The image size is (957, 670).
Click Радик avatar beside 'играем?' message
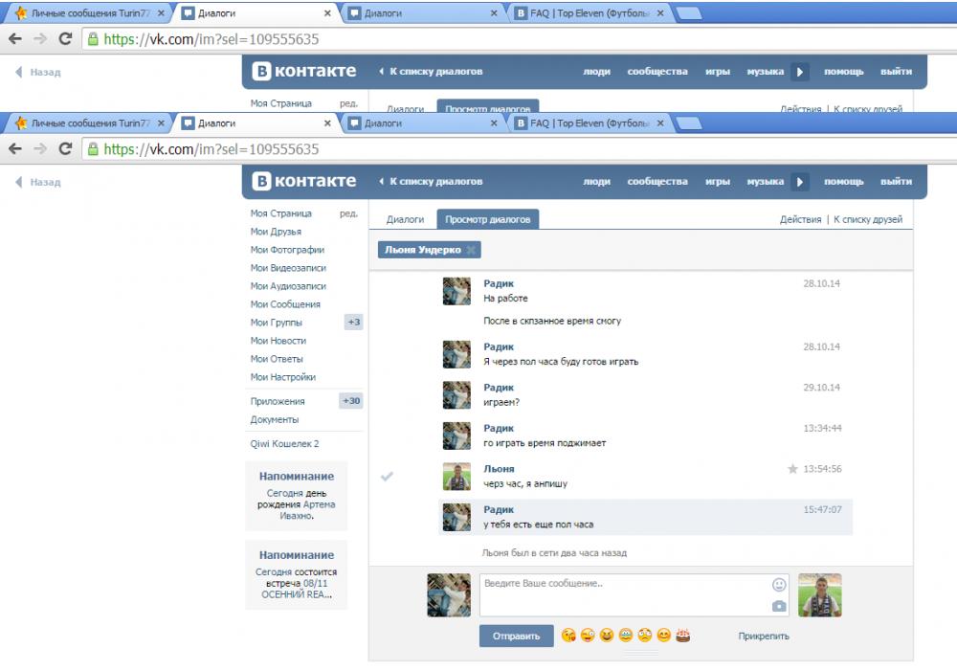(456, 394)
